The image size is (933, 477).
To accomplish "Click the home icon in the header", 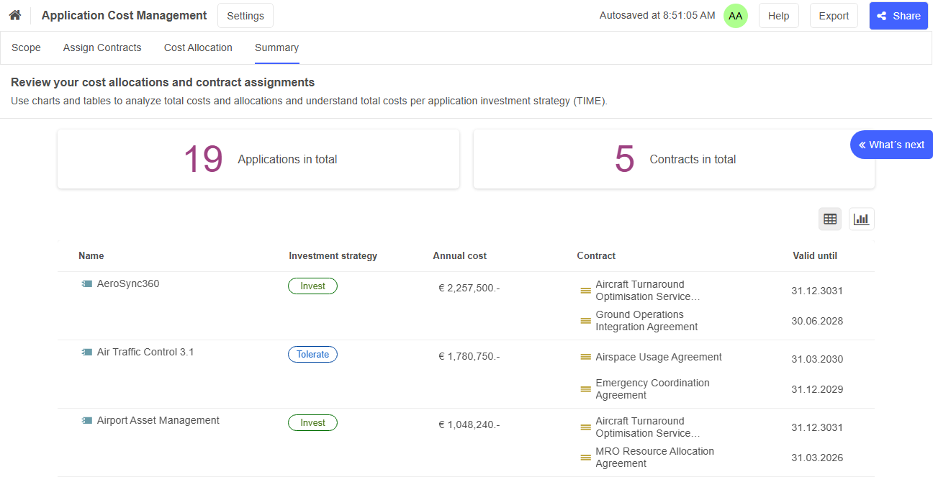I will (x=14, y=14).
